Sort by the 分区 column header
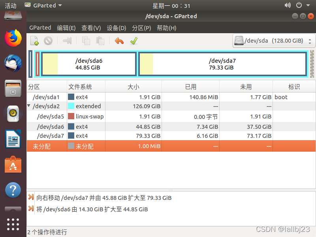The width and height of the screenshot is (316, 237). click(x=47, y=87)
